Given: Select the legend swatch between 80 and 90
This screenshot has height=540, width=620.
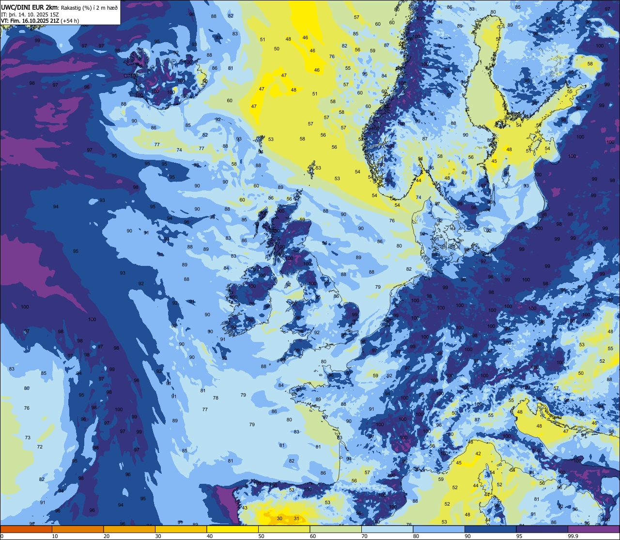Looking at the screenshot, I should [x=439, y=529].
